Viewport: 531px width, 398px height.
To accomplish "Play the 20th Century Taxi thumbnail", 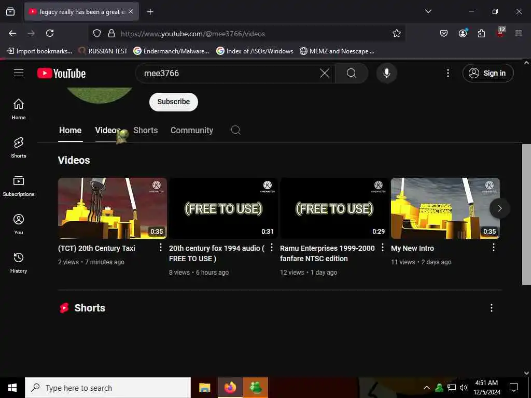I will [x=113, y=208].
